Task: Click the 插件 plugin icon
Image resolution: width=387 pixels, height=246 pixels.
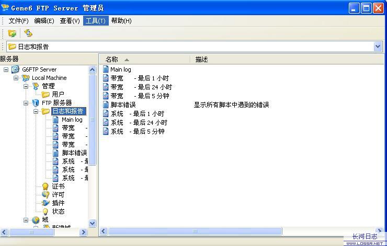Action: pyautogui.click(x=45, y=203)
